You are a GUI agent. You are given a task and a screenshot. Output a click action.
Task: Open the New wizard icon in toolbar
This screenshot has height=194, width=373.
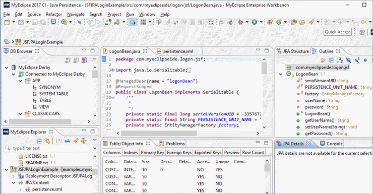coord(7,22)
